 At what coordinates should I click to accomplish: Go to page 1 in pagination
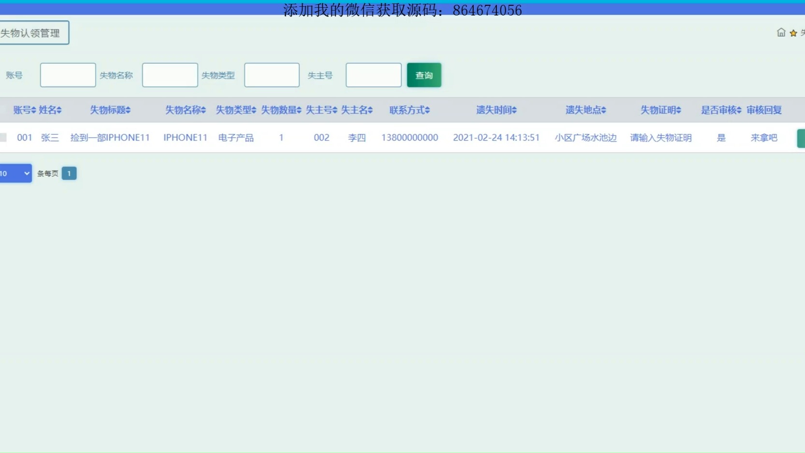click(69, 173)
